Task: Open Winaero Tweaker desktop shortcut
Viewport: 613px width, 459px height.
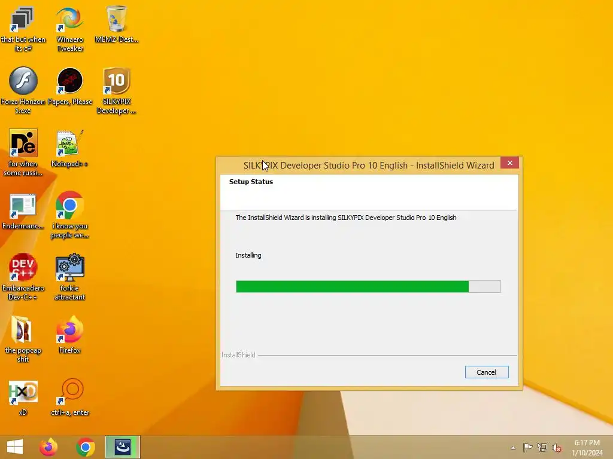Action: point(69,29)
